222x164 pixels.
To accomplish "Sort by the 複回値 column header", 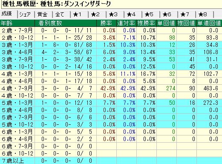I will click(187, 23).
